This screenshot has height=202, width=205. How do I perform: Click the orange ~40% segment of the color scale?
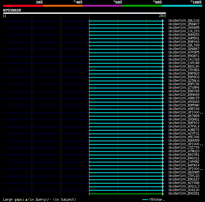pyautogui.click(x=63, y=6)
